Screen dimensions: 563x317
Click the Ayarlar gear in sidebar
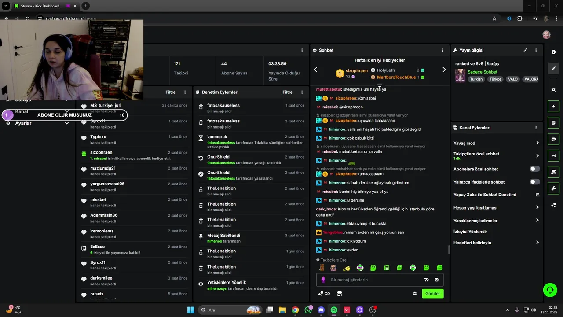coord(8,123)
